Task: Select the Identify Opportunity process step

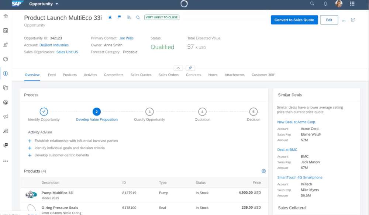Action: tap(44, 112)
